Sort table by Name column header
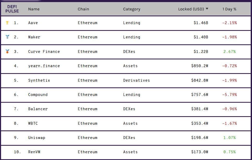This screenshot has width=252, height=160. (34, 9)
